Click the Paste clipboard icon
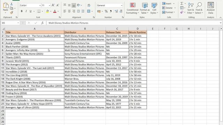223x125 pixels. point(6,5)
